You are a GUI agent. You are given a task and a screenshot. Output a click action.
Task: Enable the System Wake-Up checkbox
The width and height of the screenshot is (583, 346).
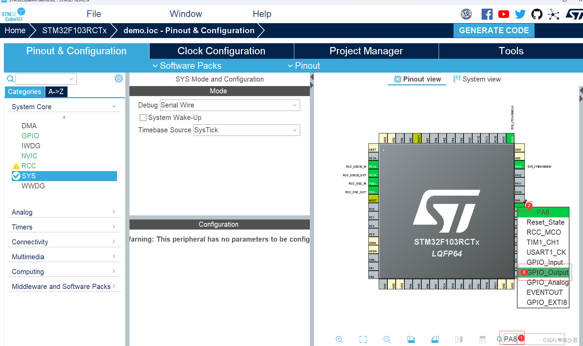[143, 118]
